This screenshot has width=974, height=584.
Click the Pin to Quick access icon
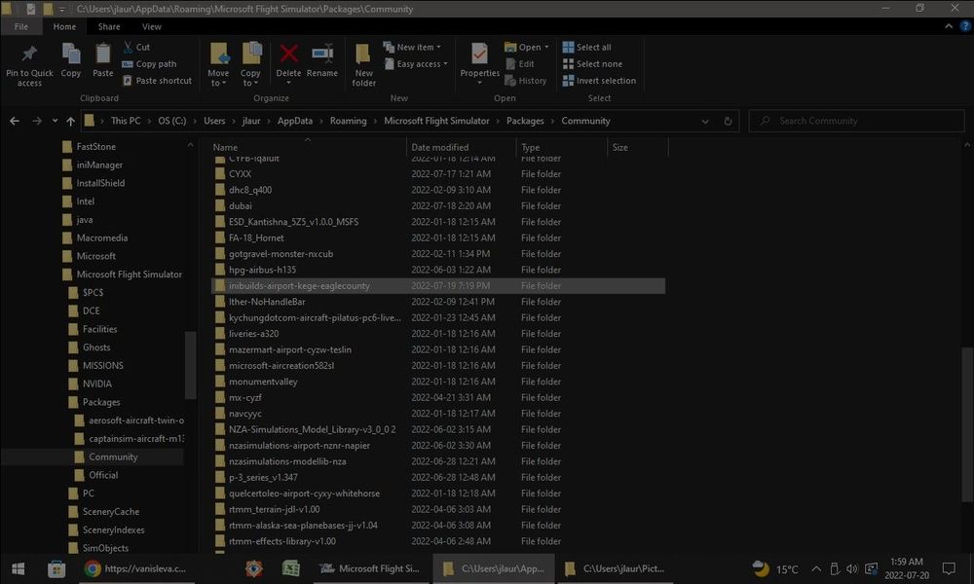coord(29,55)
